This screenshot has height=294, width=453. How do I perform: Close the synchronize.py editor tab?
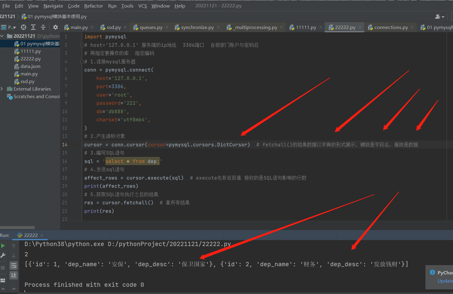(x=218, y=27)
